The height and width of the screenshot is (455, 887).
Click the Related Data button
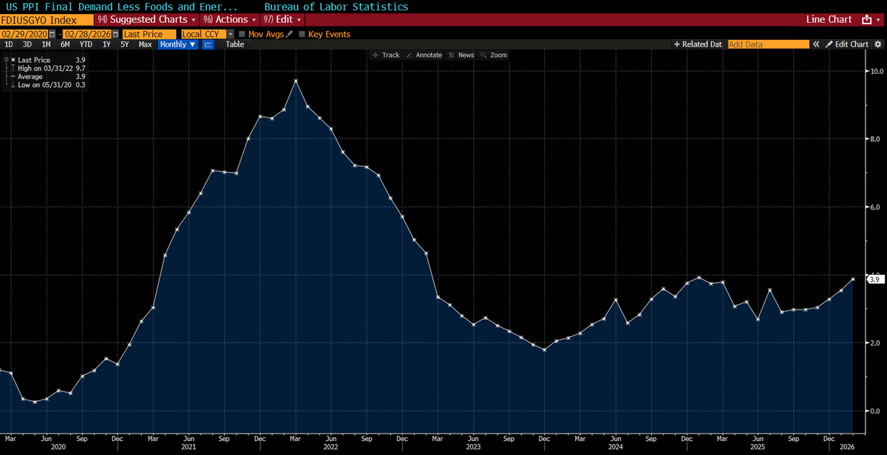point(698,44)
